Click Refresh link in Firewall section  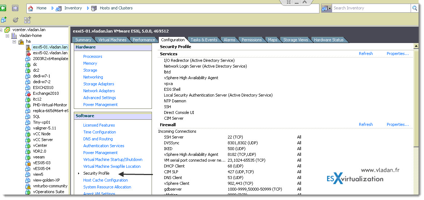pyautogui.click(x=366, y=124)
